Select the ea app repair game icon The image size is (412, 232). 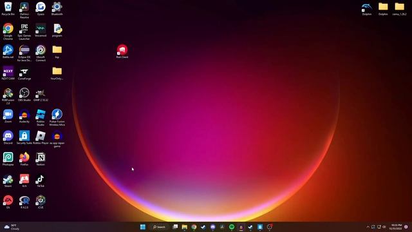(x=57, y=139)
